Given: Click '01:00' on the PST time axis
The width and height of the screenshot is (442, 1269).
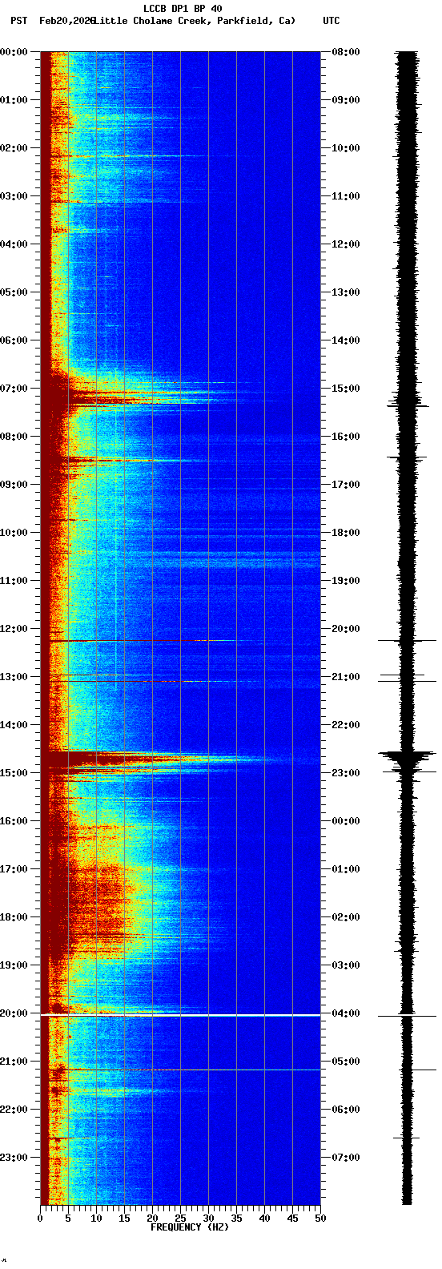Looking at the screenshot, I should pos(14,100).
